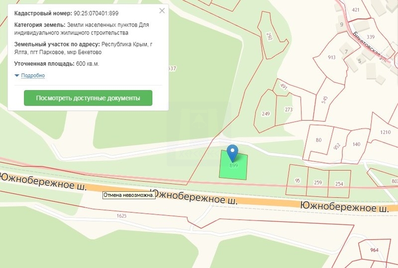Click parcel 292 on the map
This screenshot has height=268, width=398.
tap(270, 36)
